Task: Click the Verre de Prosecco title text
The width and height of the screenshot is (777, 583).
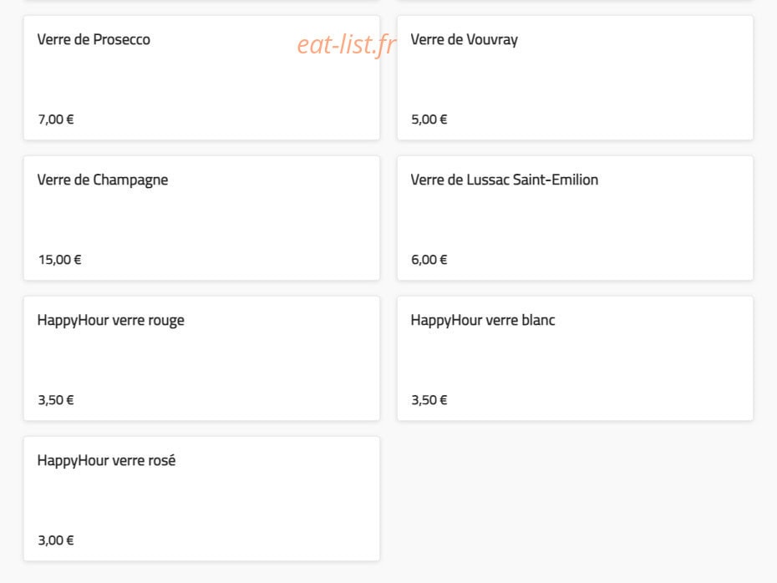Action: [x=94, y=39]
